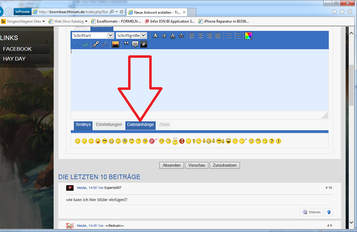Center-align the text
The width and height of the screenshot is (357, 232).
coord(201,36)
